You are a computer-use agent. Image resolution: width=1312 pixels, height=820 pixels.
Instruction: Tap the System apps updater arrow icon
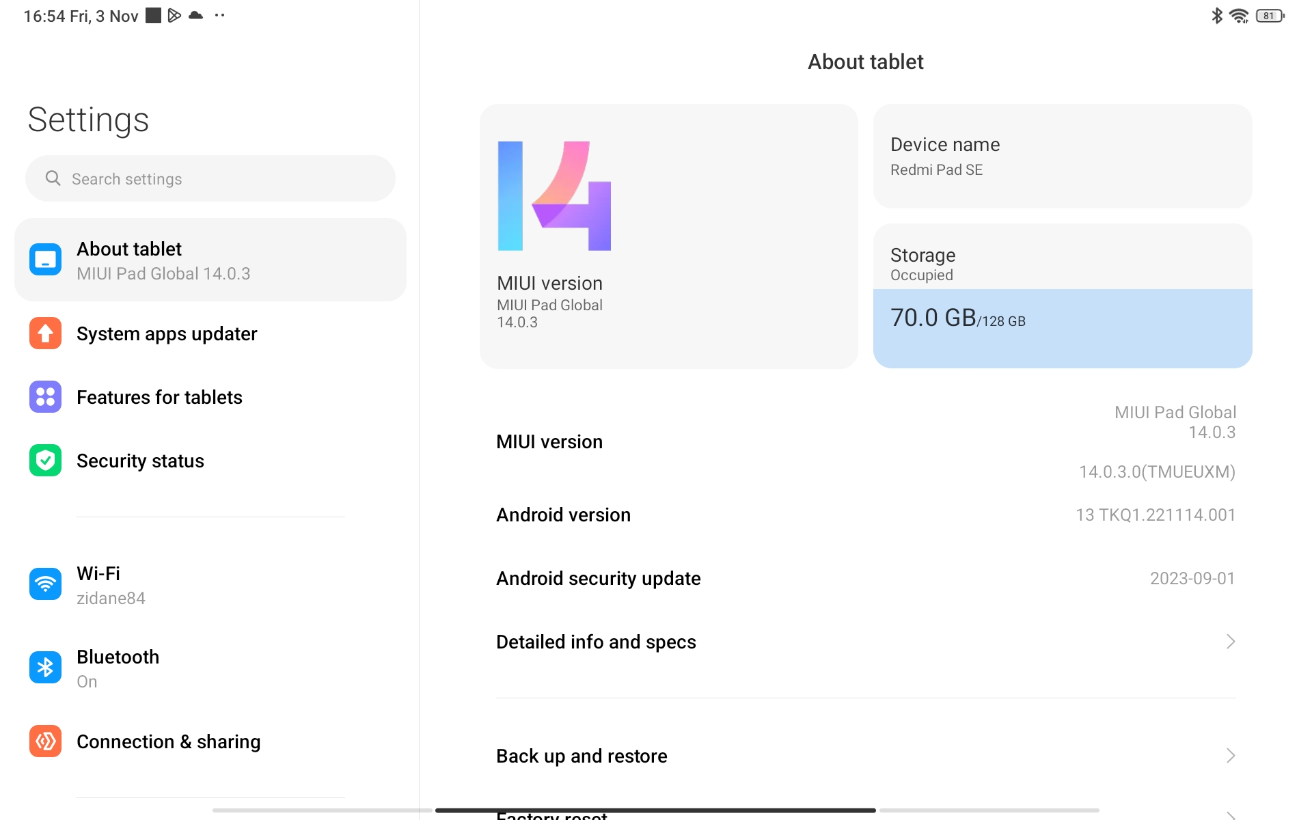pyautogui.click(x=45, y=333)
